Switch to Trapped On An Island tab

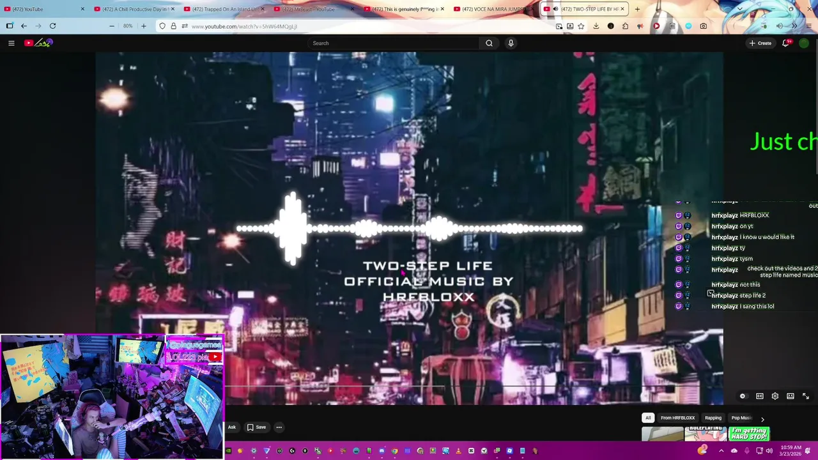[x=223, y=9]
